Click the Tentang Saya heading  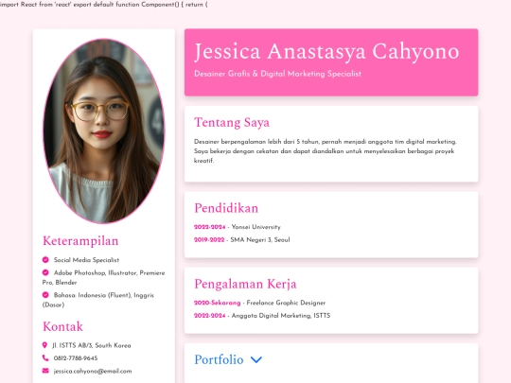(232, 123)
